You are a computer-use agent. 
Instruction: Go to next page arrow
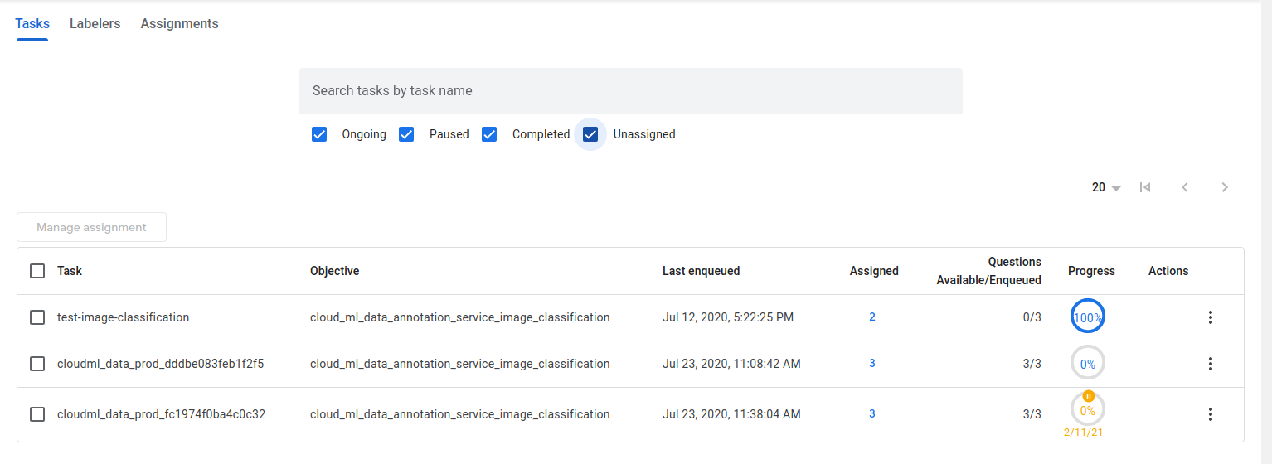(x=1225, y=187)
